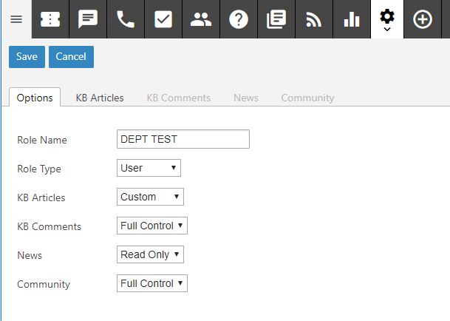Image resolution: width=450 pixels, height=321 pixels.
Task: Open the News RSS feed icon
Action: click(x=313, y=20)
